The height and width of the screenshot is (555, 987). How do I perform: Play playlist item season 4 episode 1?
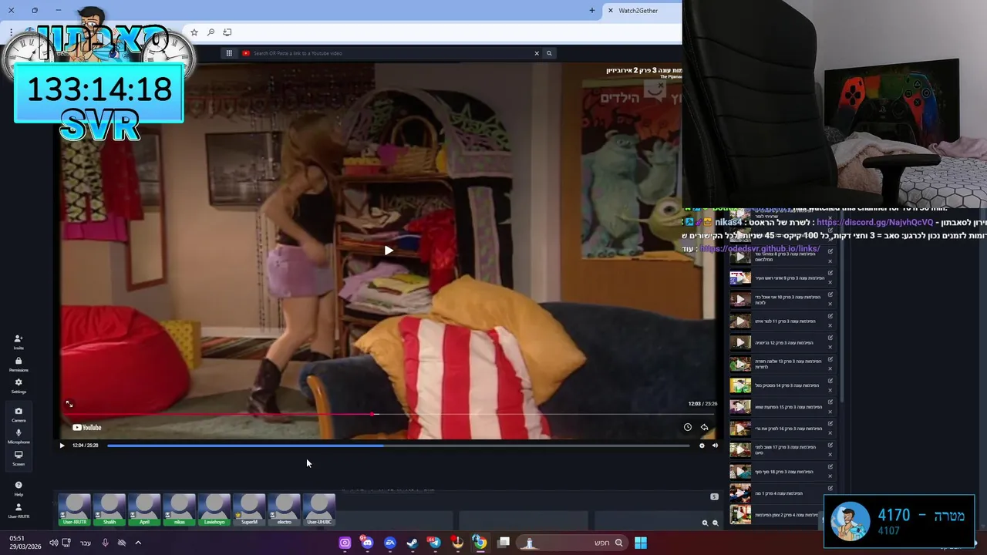(x=740, y=493)
